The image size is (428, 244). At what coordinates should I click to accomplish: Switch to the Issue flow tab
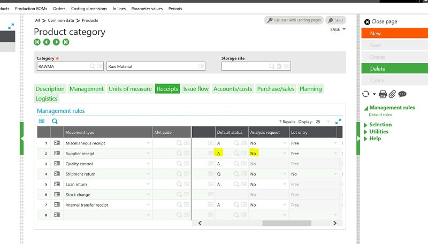[x=196, y=89]
